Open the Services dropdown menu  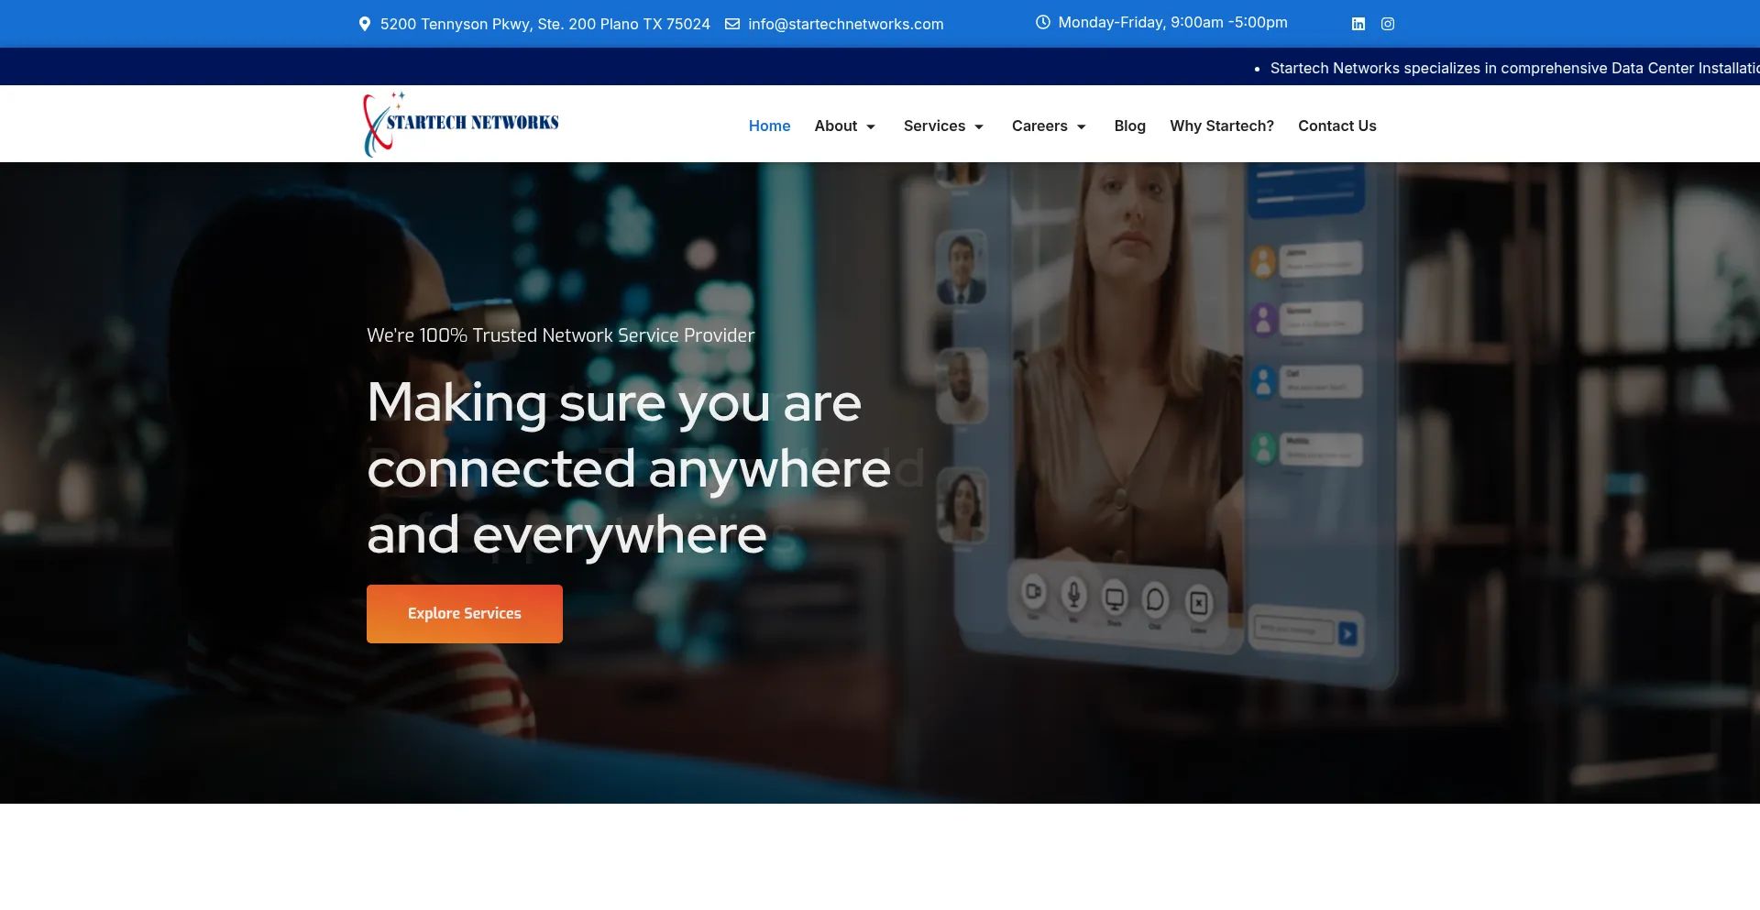coord(942,126)
